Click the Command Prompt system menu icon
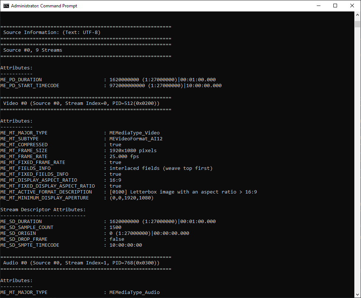The image size is (361, 298). [6, 6]
